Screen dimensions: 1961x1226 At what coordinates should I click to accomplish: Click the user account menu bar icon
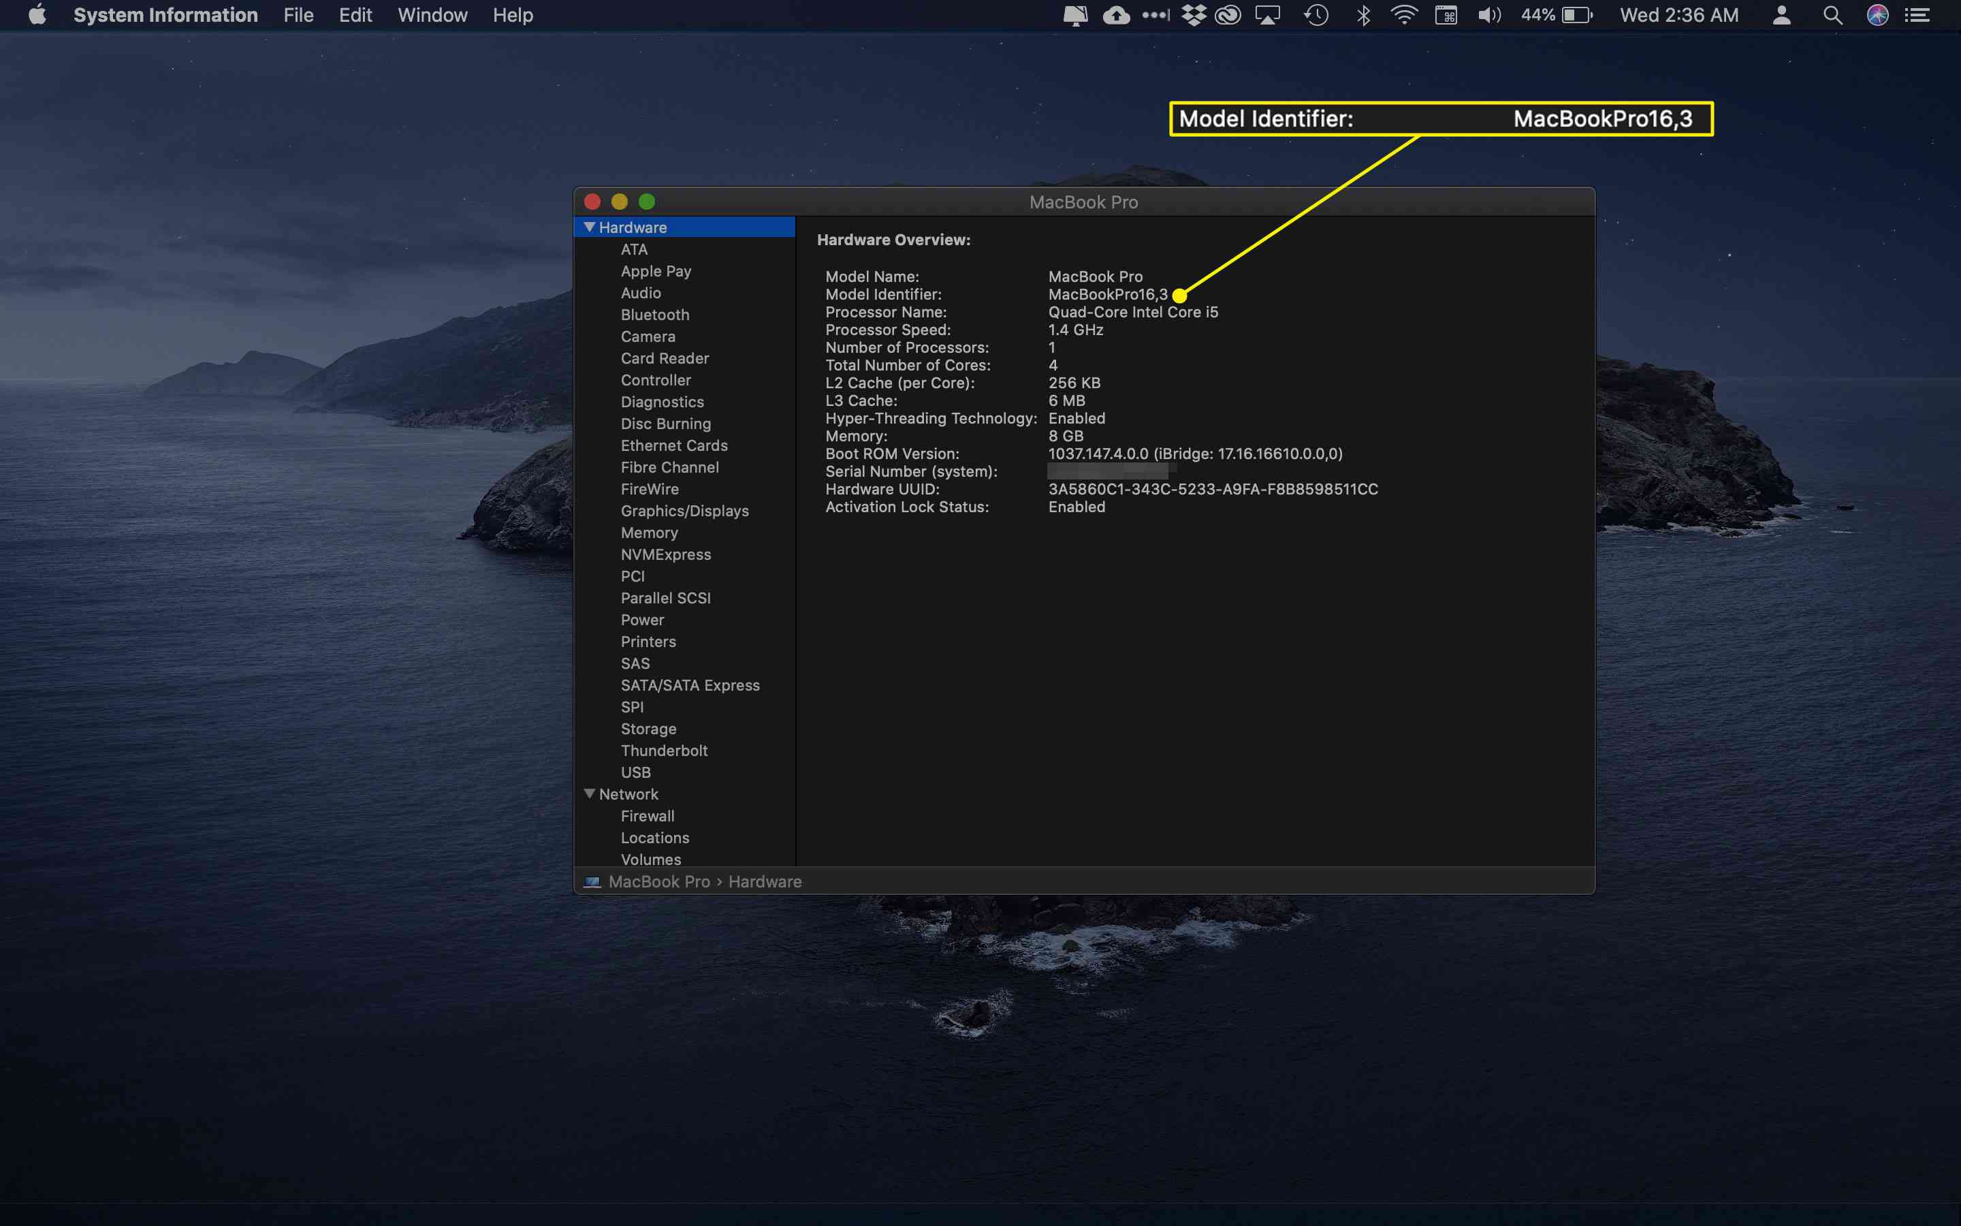(1781, 16)
